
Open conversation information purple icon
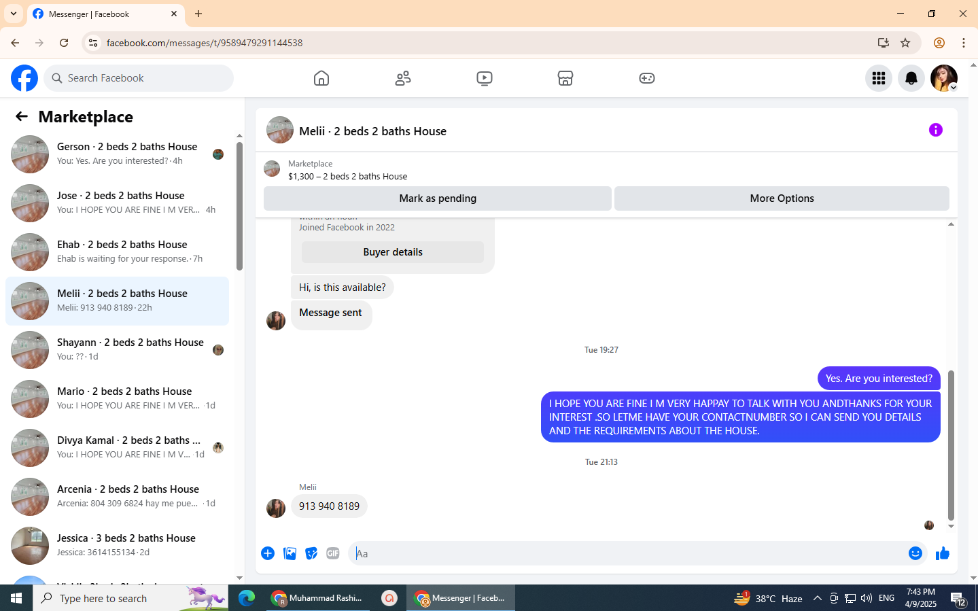936,130
